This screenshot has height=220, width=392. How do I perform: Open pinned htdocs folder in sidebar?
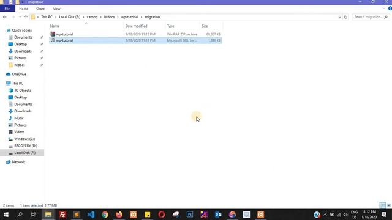pyautogui.click(x=20, y=65)
